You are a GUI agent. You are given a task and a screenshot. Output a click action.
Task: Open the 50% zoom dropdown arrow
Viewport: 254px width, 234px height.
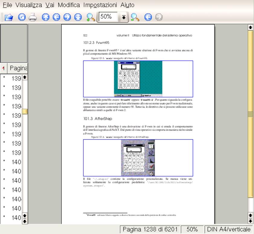pyautogui.click(x=124, y=18)
